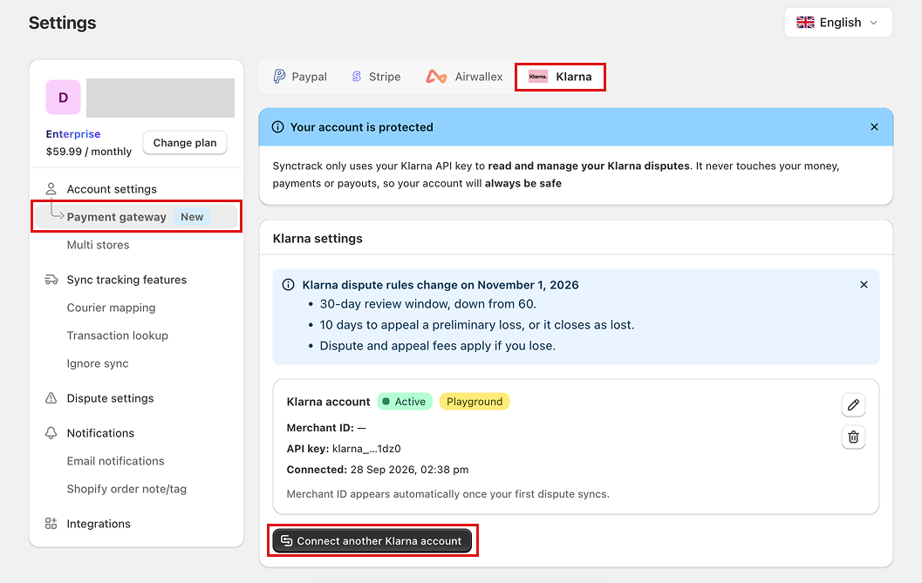Click the Merchant ID appears automatically note
The image size is (922, 583).
click(448, 494)
